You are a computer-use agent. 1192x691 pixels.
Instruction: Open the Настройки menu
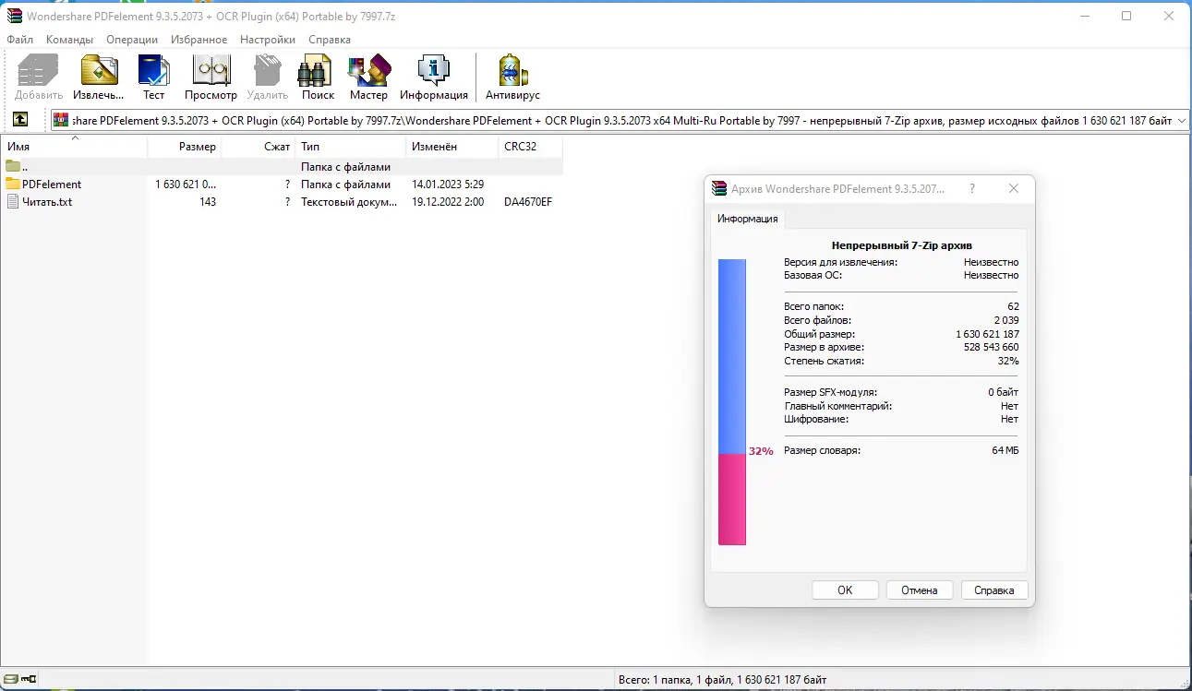coord(268,40)
